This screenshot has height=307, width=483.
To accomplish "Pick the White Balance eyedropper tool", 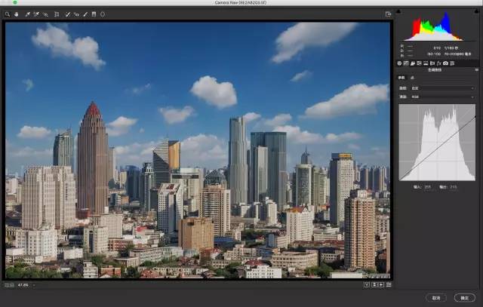I will [26, 14].
